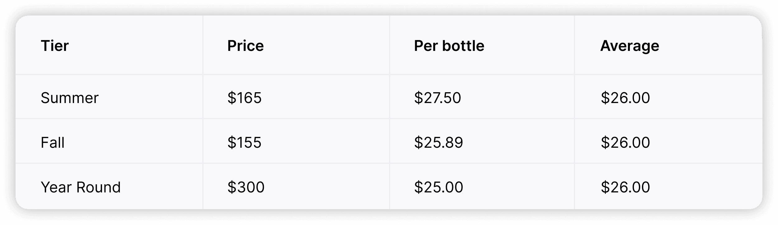
Task: Click the $165 price cell
Action: tap(244, 98)
